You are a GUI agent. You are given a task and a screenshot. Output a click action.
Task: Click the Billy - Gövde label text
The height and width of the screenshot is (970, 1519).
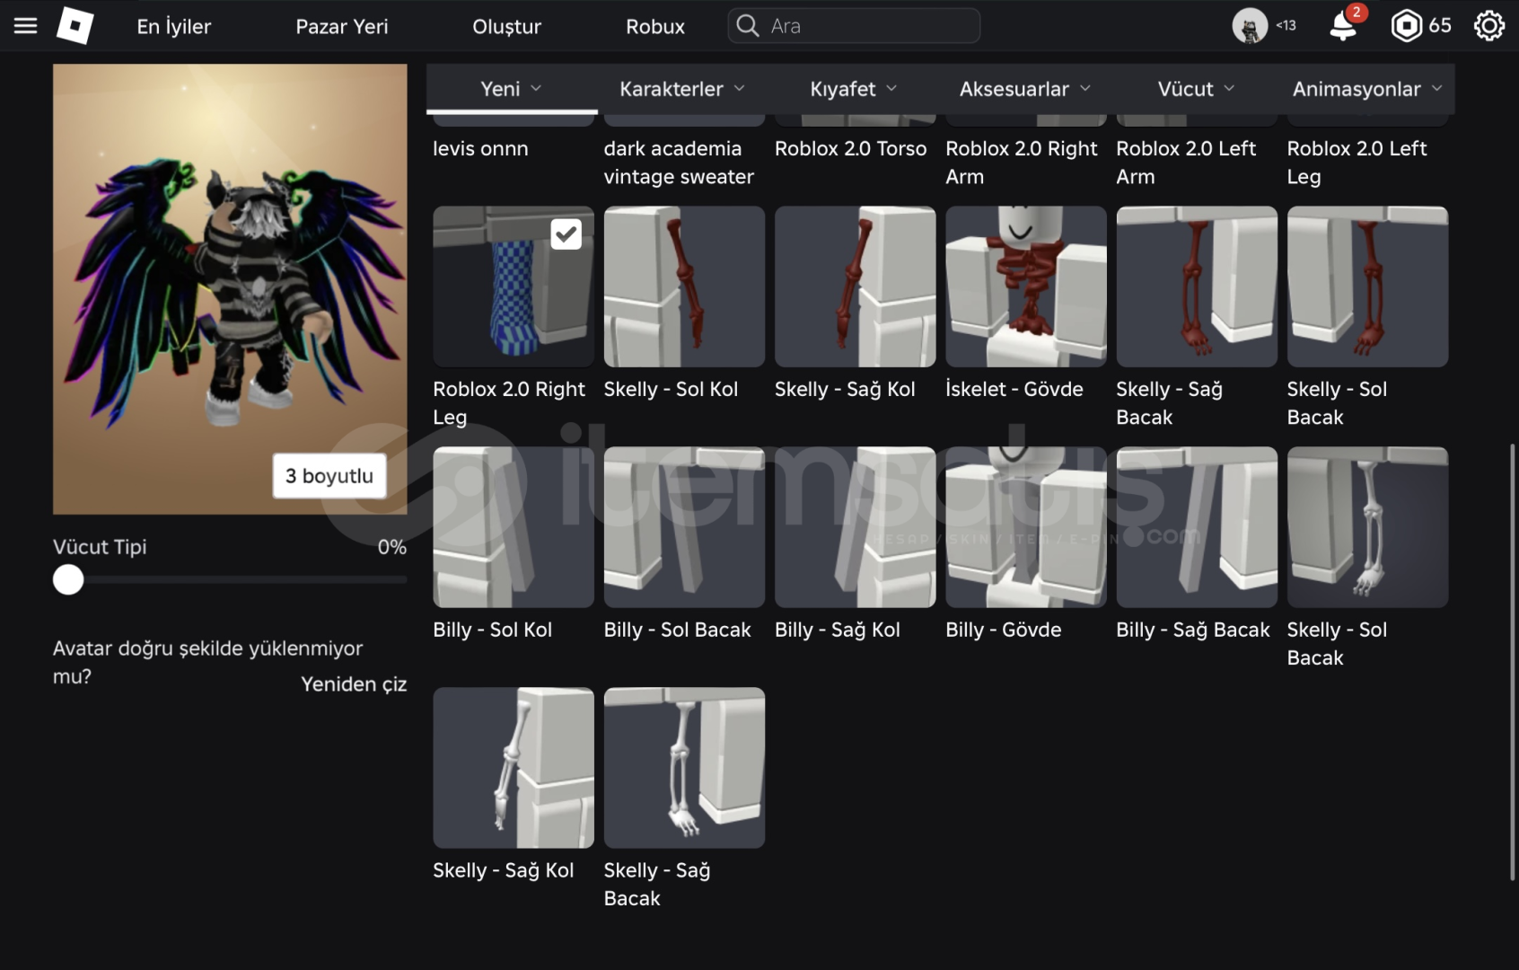[x=1004, y=630]
